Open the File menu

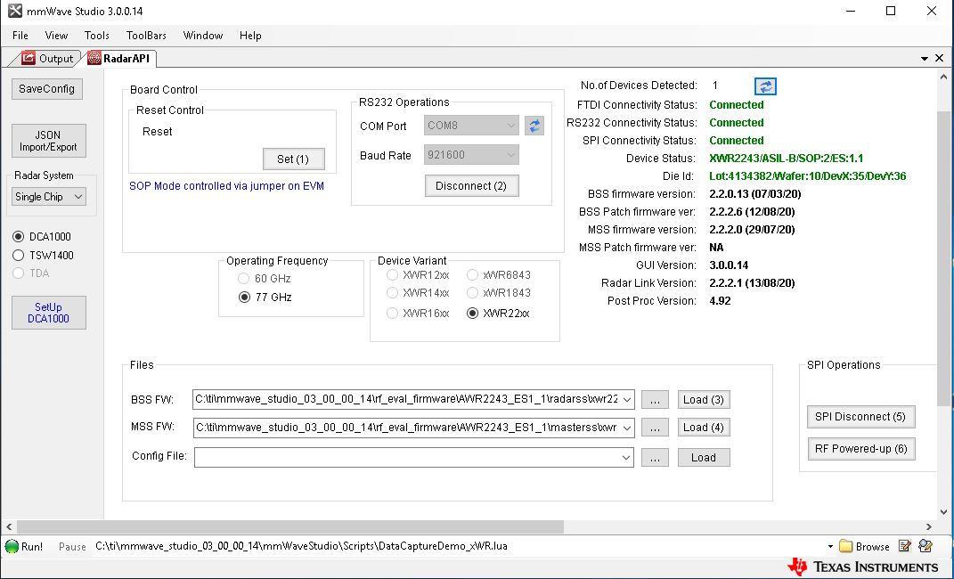point(20,36)
